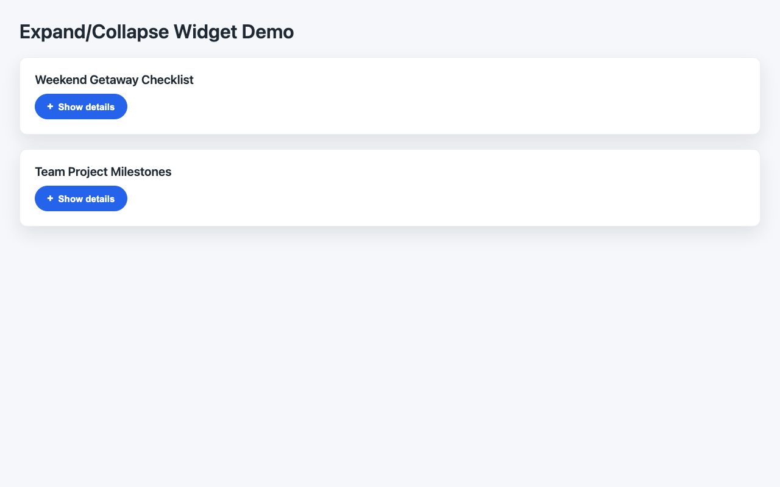
Task: Click the Show details button on the checklist card
Action: point(81,107)
